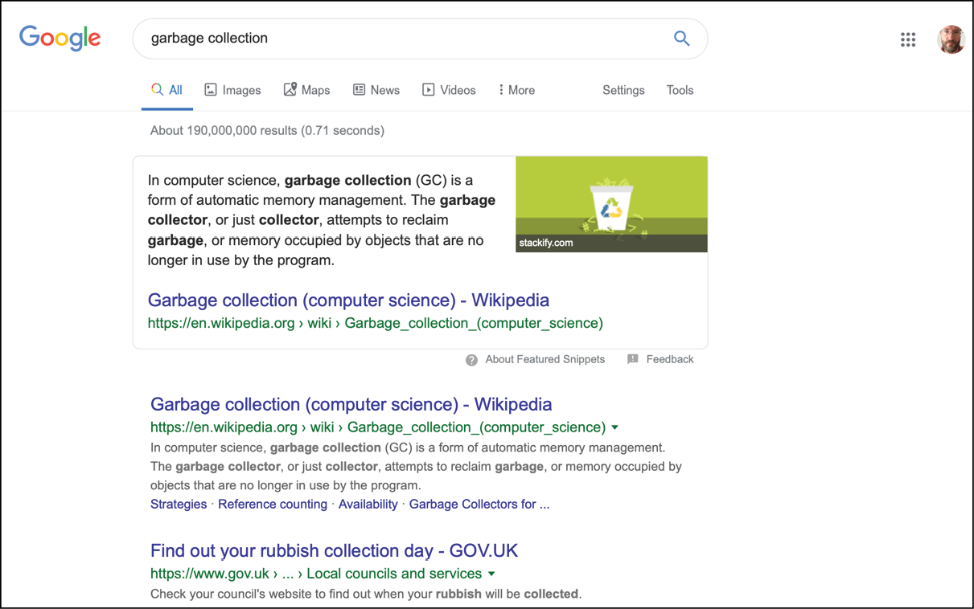The width and height of the screenshot is (974, 609).
Task: Open search Tools
Action: (680, 90)
